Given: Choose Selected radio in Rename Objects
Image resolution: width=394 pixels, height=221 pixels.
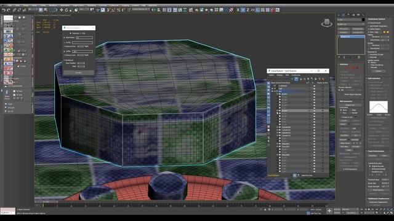Looking at the screenshot, I should (71, 33).
